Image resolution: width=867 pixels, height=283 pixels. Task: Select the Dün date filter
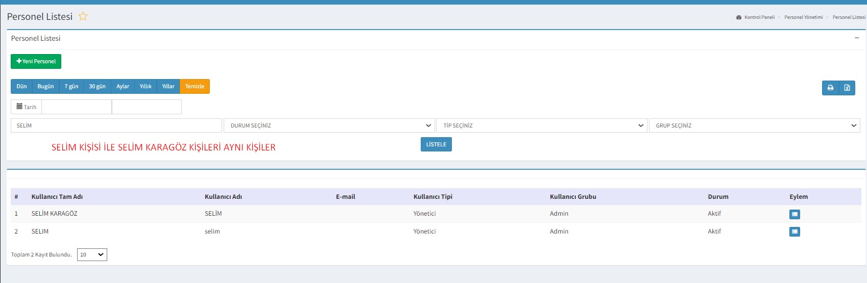point(21,86)
